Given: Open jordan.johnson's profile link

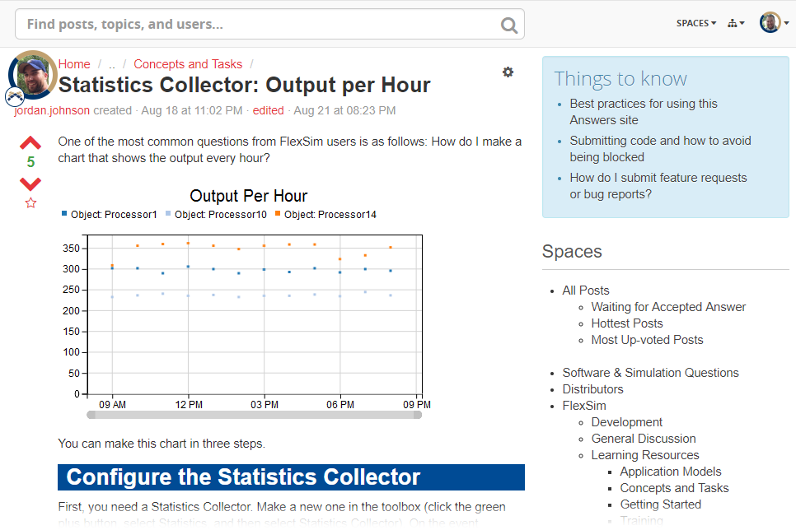Looking at the screenshot, I should (x=52, y=110).
